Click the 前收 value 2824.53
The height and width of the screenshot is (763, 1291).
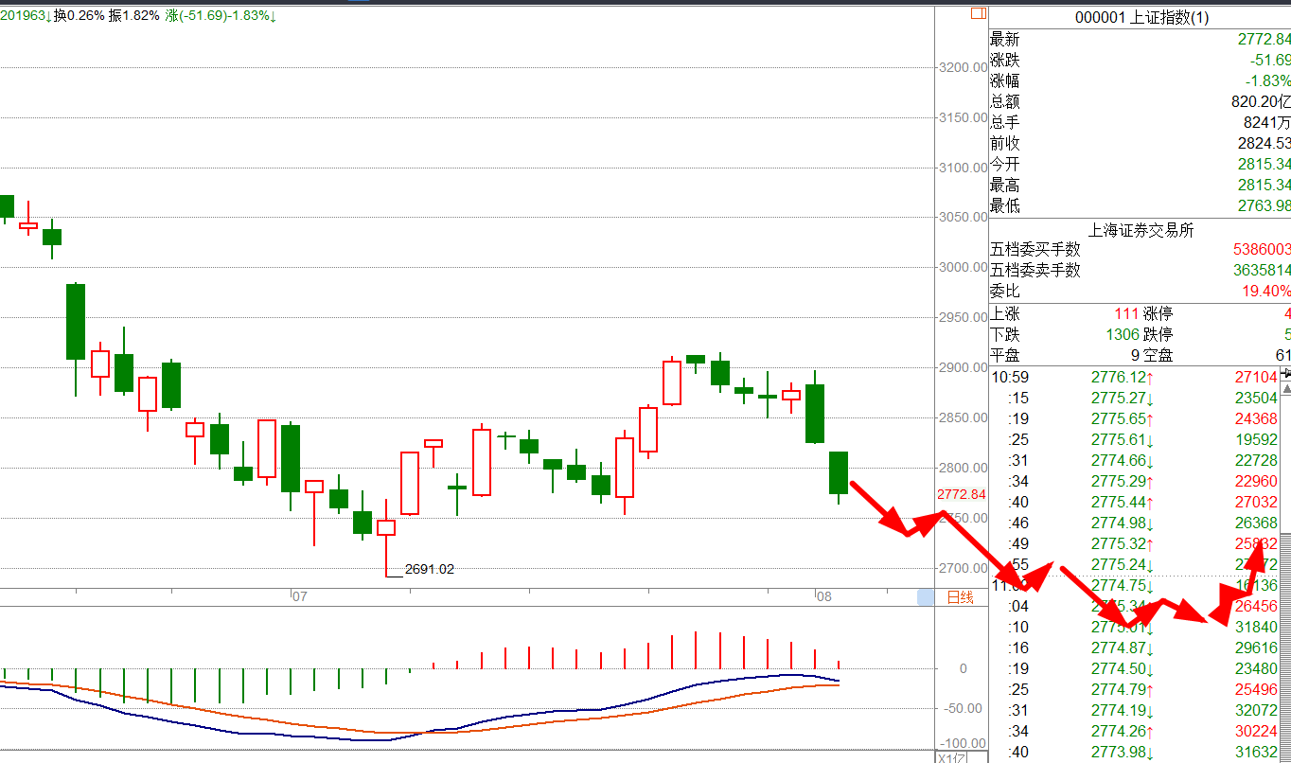1264,144
